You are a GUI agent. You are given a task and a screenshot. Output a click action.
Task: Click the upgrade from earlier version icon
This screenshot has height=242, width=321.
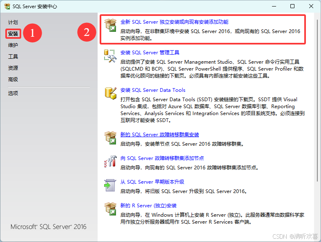click(110, 185)
